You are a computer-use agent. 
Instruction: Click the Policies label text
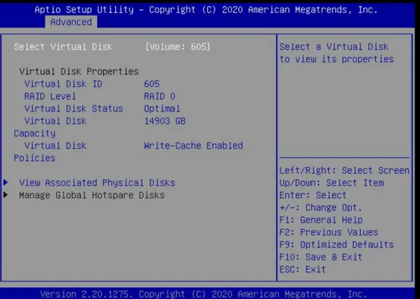35,158
